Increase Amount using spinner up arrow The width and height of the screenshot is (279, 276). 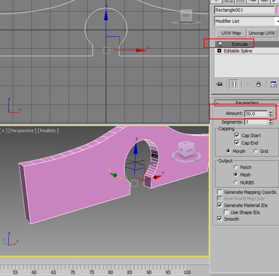tap(271, 112)
